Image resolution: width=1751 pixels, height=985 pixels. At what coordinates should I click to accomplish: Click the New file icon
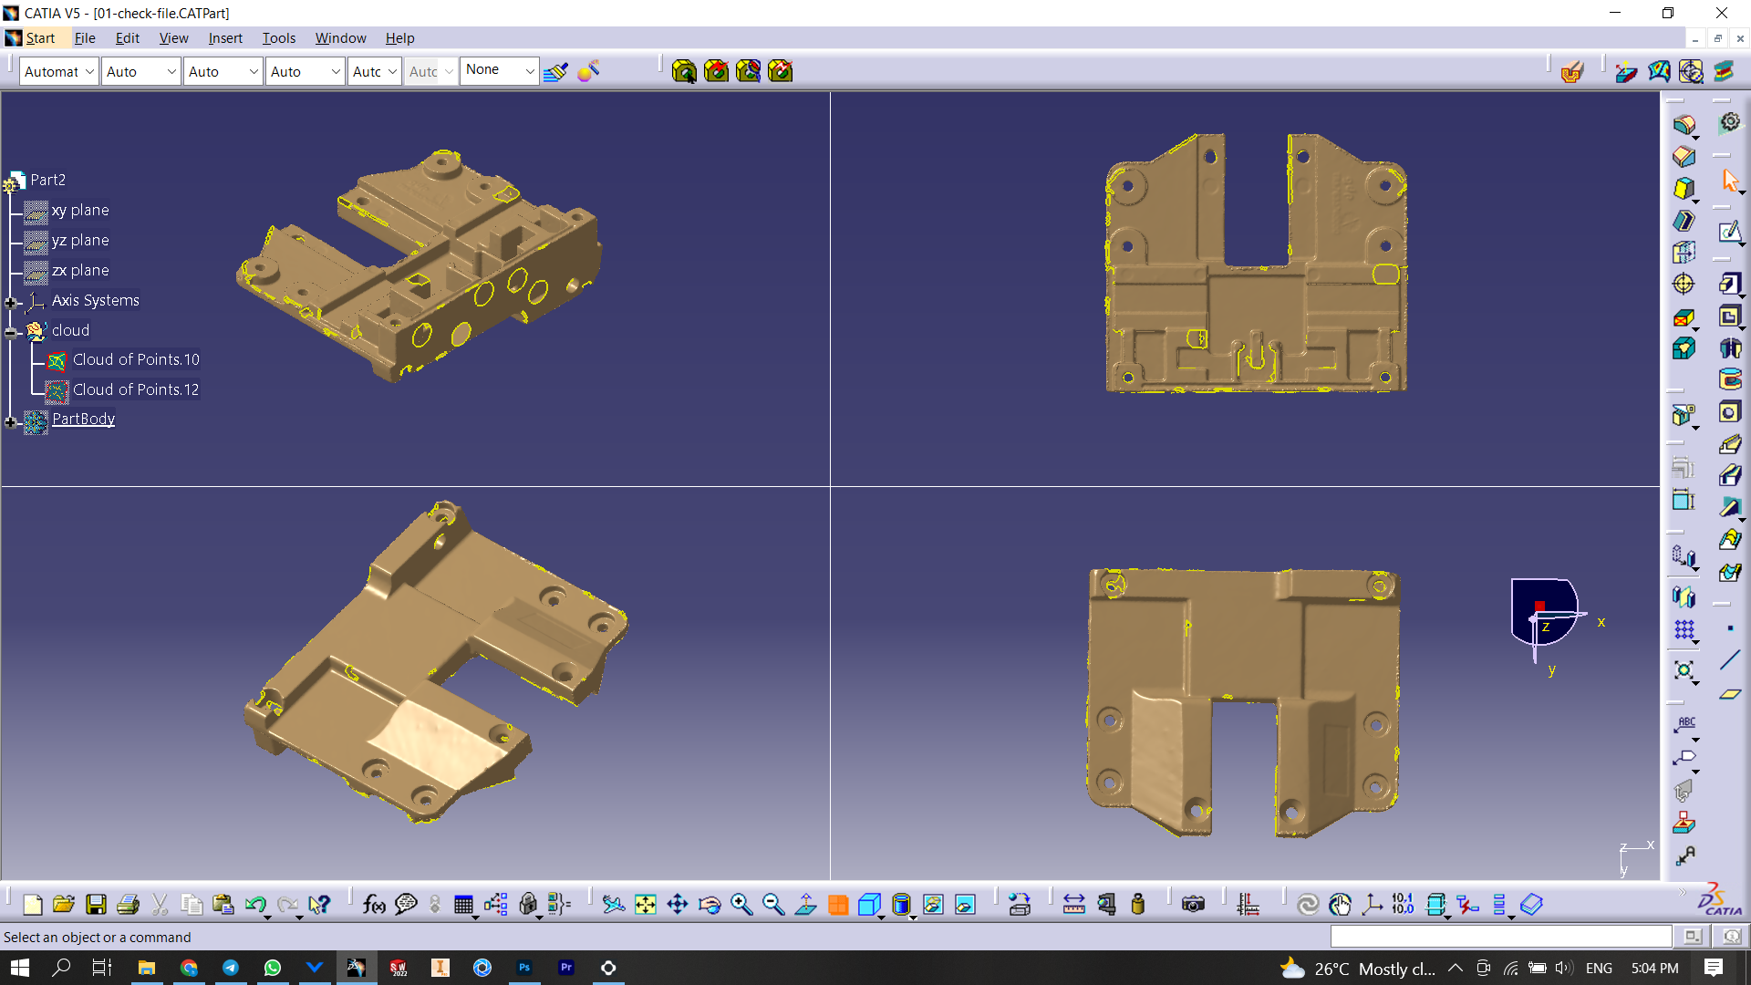click(33, 904)
